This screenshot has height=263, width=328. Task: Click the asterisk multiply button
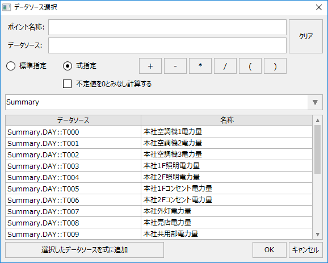pyautogui.click(x=200, y=66)
